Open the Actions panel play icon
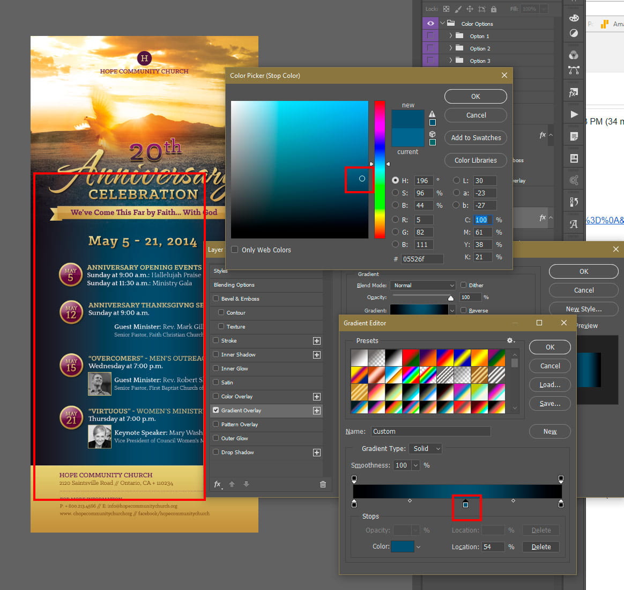The image size is (624, 590). point(574,114)
